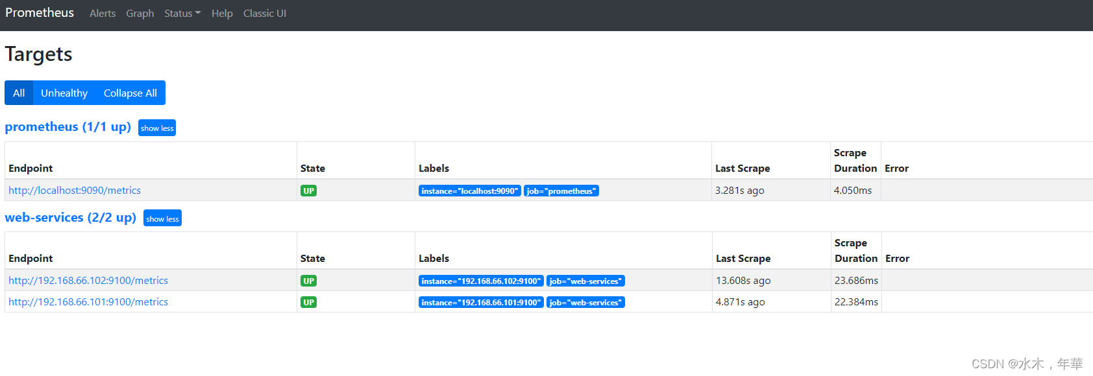The image size is (1093, 376).
Task: Open http://localhost:9090/metrics endpoint
Action: pyautogui.click(x=75, y=191)
